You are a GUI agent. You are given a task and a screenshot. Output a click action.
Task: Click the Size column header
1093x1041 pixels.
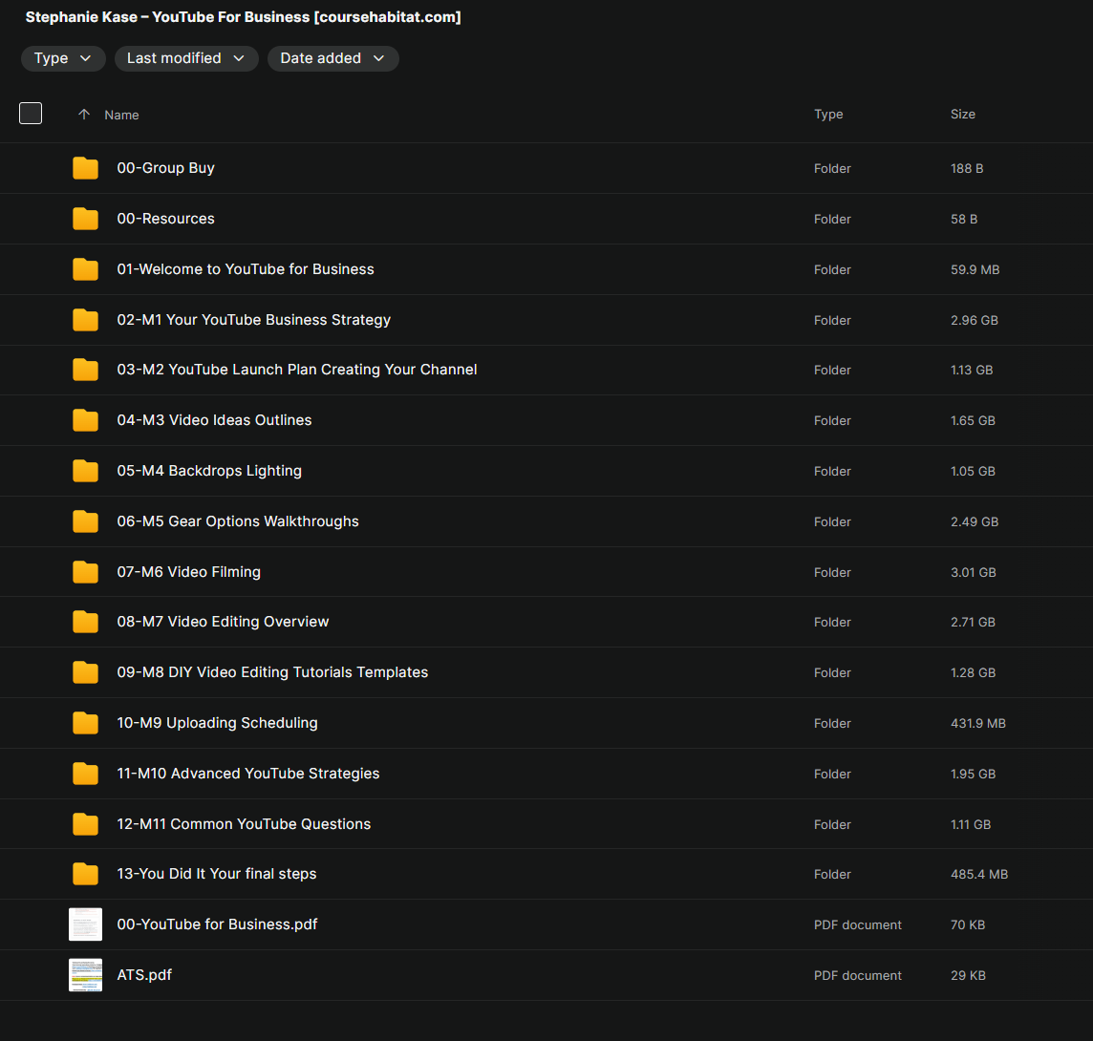(x=962, y=114)
